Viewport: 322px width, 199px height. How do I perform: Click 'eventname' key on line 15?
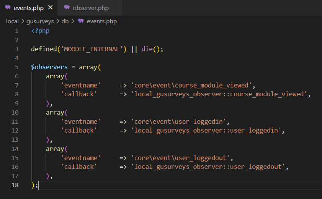(81, 158)
